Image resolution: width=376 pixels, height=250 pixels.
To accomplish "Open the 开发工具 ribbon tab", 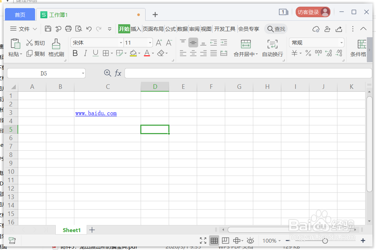I will tap(225, 29).
